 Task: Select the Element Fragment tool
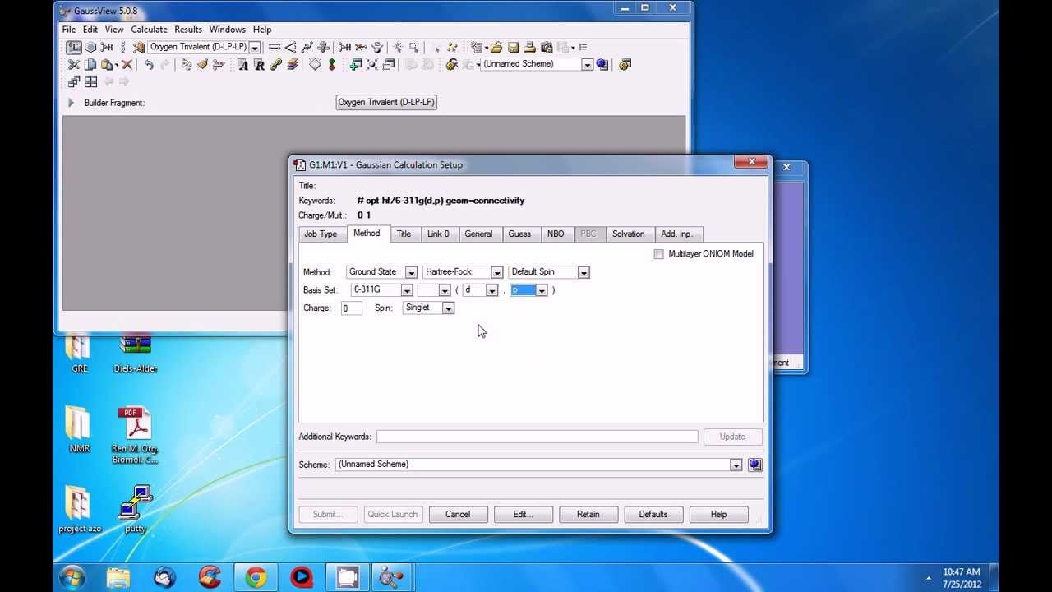point(74,47)
